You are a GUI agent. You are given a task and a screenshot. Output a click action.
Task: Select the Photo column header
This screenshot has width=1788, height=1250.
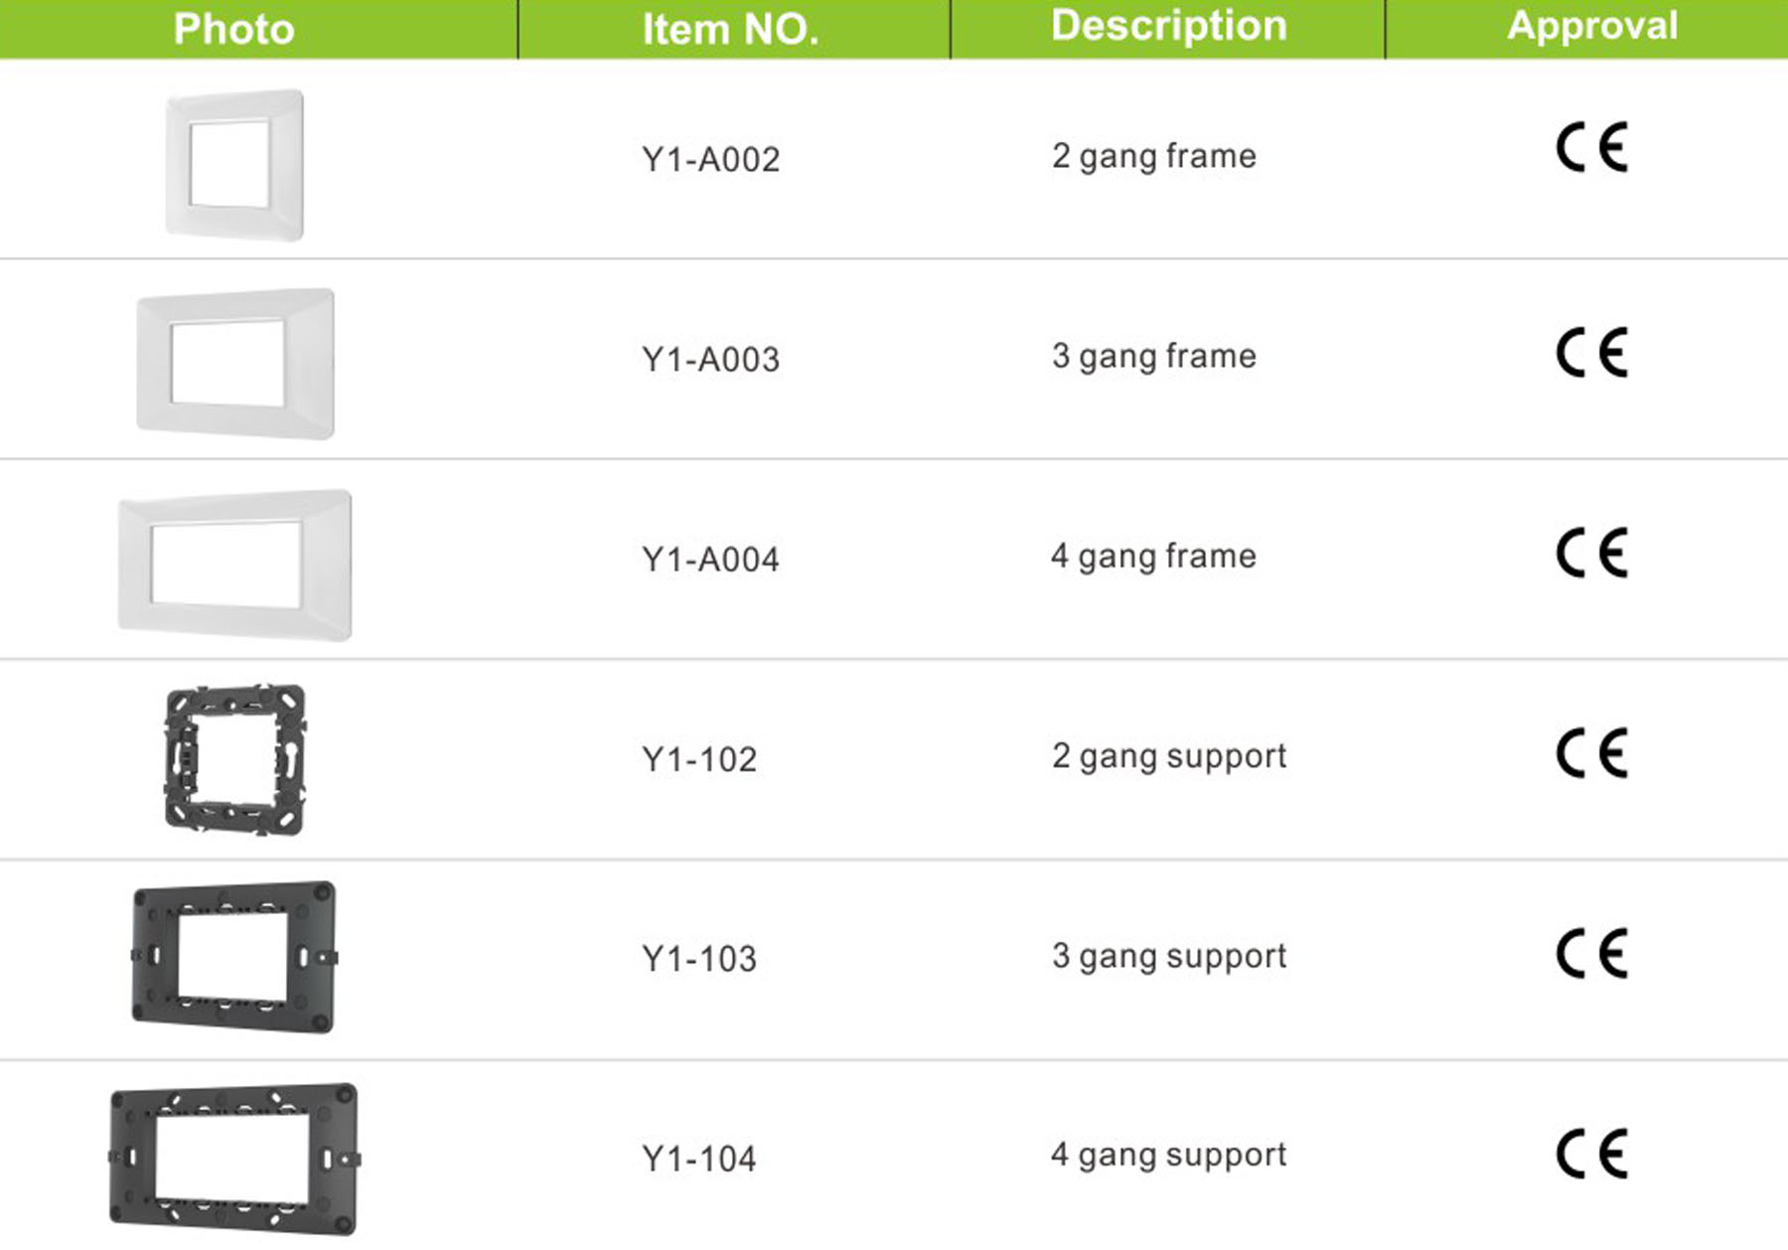234,29
